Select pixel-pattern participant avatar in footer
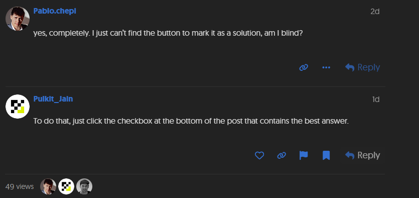 pos(66,186)
